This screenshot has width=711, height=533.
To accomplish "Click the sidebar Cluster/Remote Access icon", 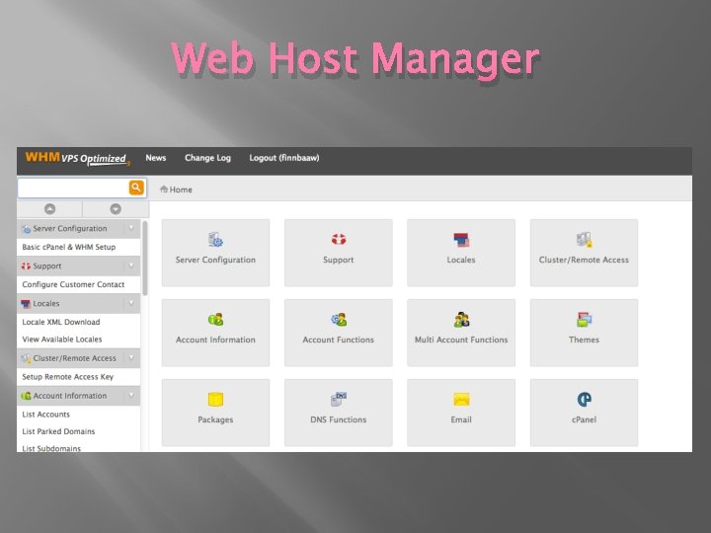I will tap(26, 358).
